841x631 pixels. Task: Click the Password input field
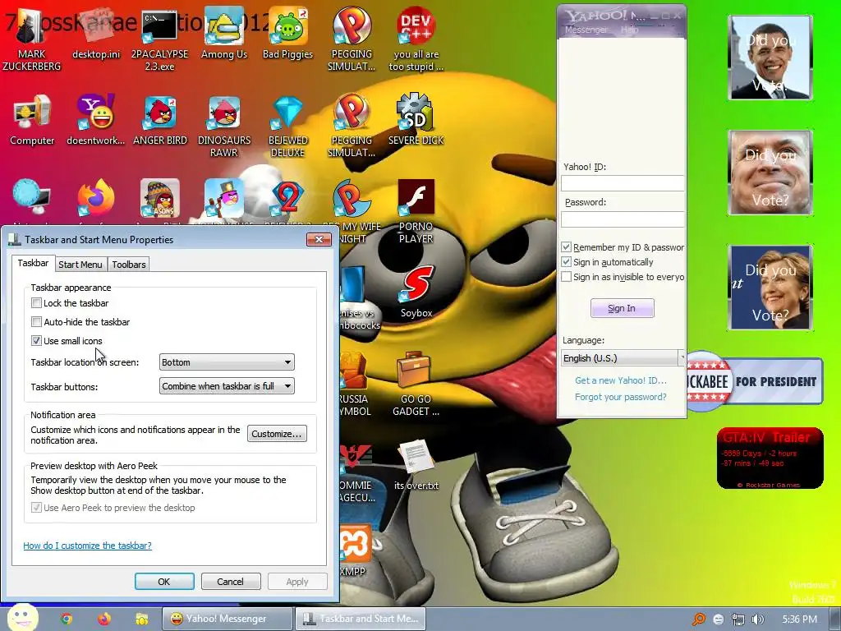pyautogui.click(x=623, y=219)
